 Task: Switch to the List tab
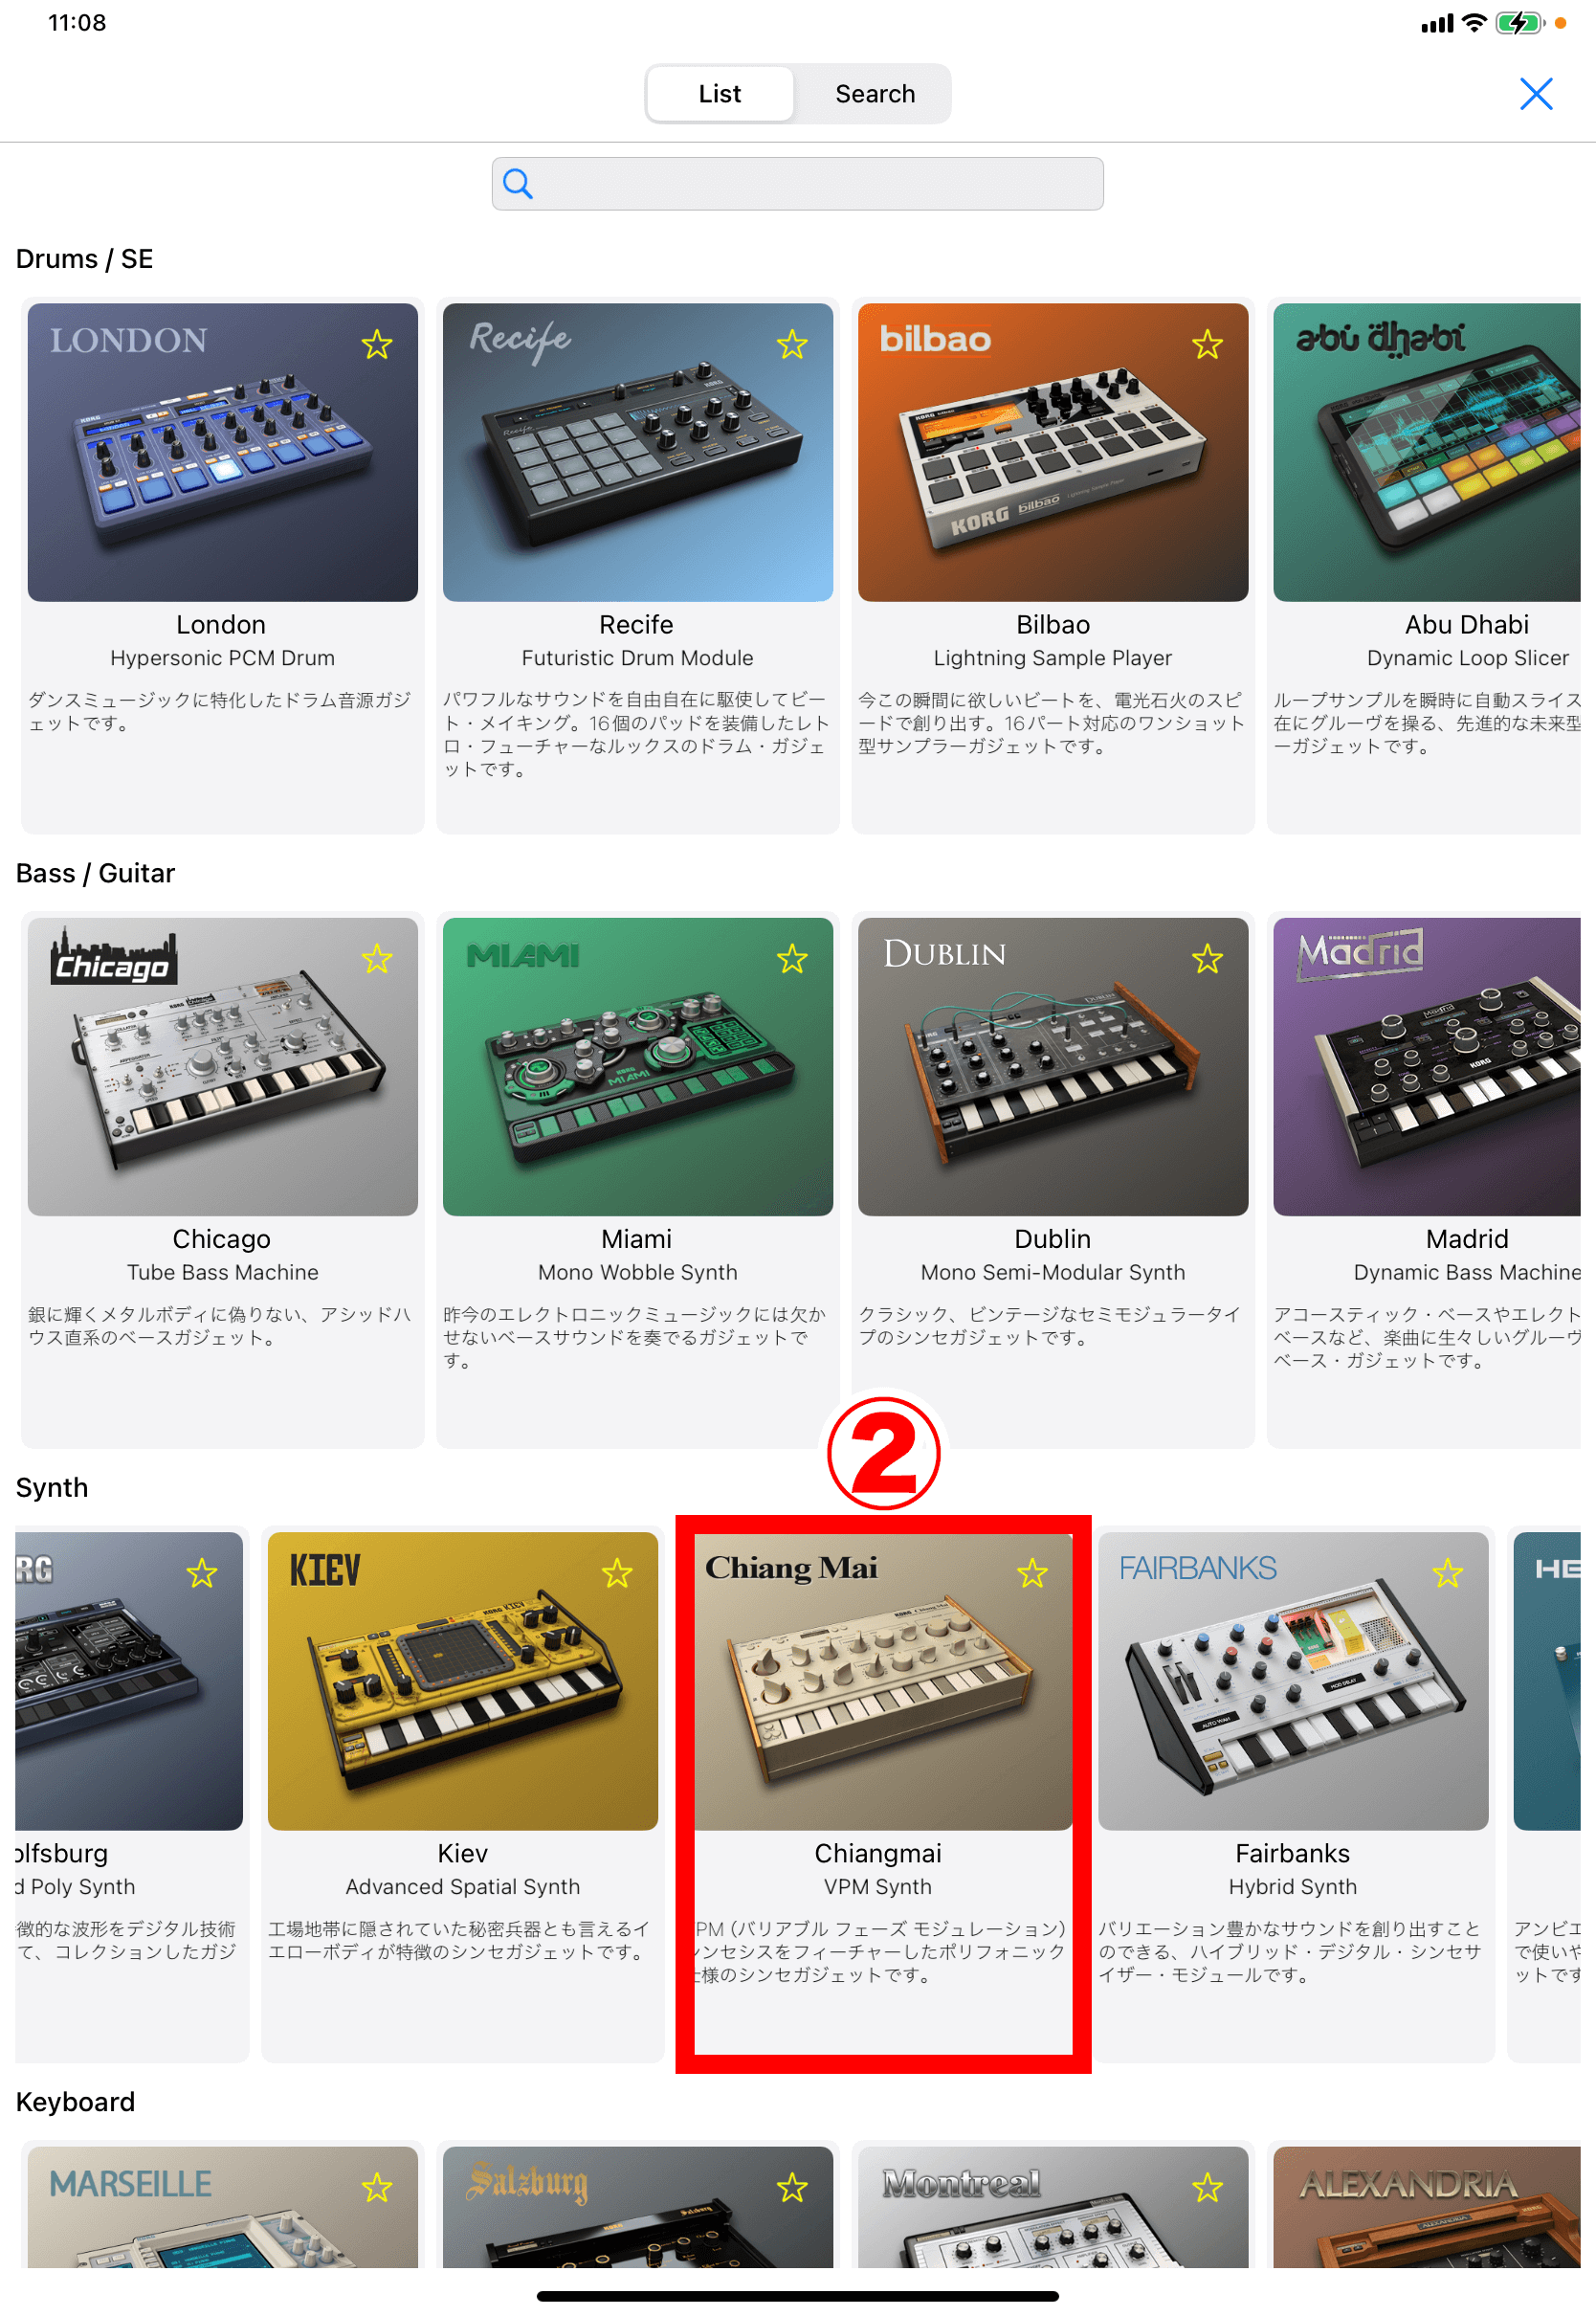point(720,94)
